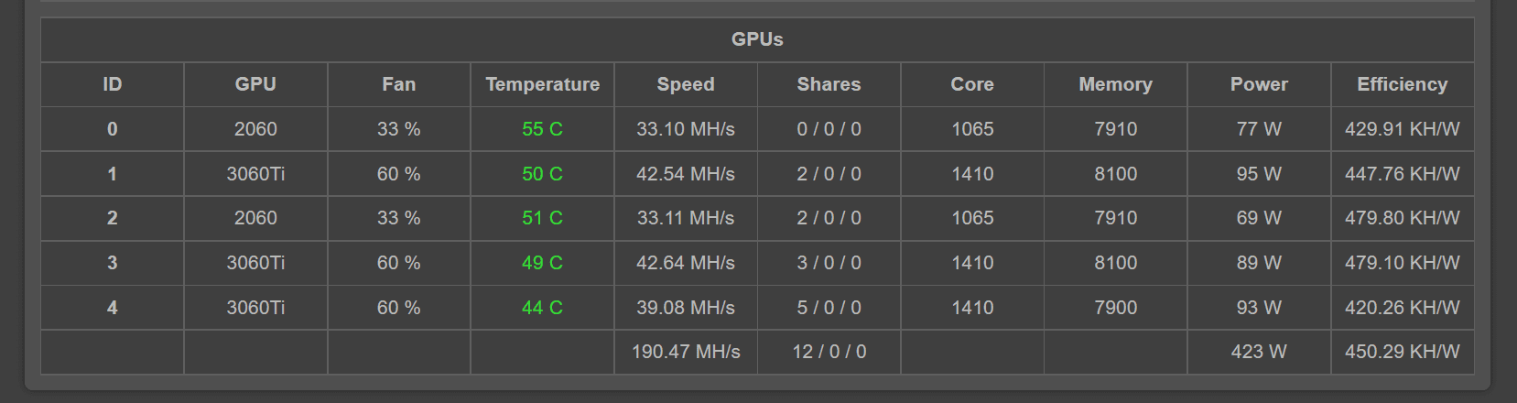Click the 479.80 KH/W efficiency value
This screenshot has height=403, width=1517.
(x=1402, y=218)
